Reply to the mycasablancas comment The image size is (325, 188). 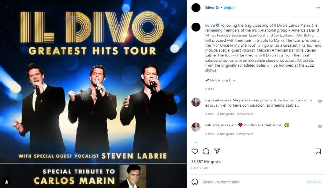(x=245, y=114)
